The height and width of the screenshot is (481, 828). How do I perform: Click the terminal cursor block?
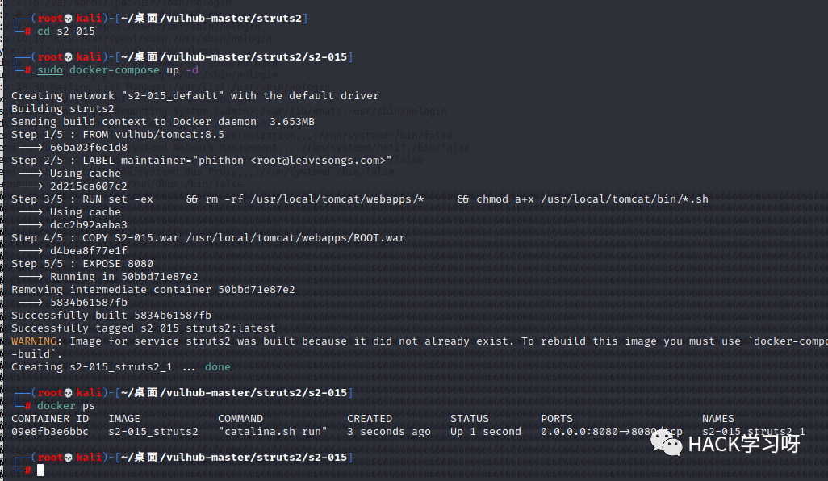40,470
